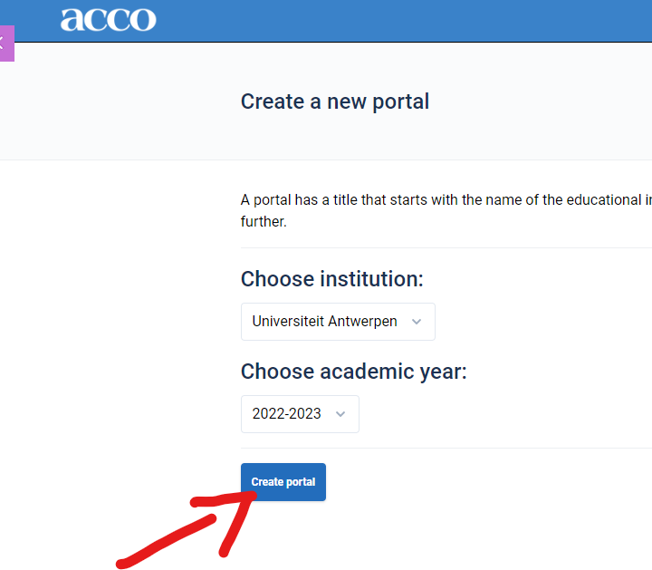Click the Create portal button

(x=283, y=482)
